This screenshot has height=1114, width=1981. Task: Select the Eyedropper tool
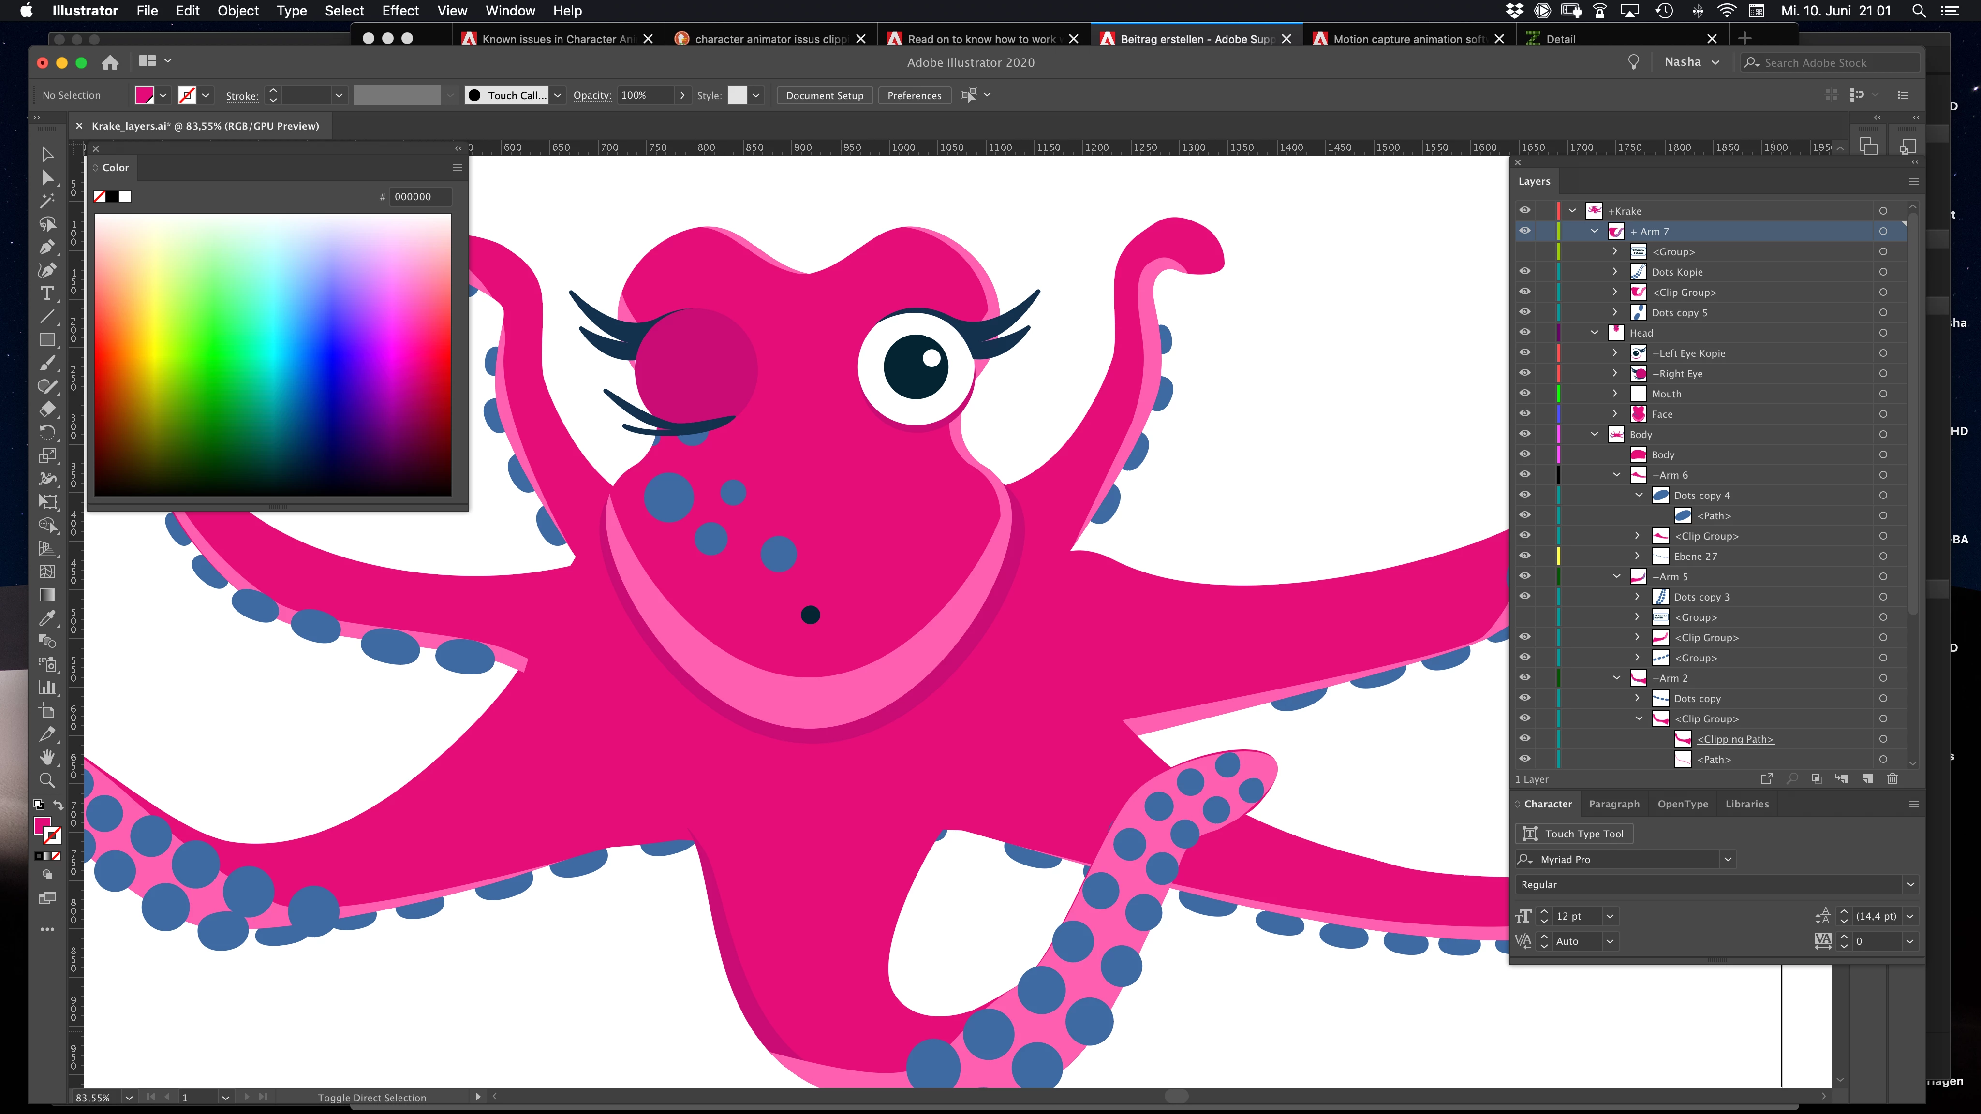(47, 617)
